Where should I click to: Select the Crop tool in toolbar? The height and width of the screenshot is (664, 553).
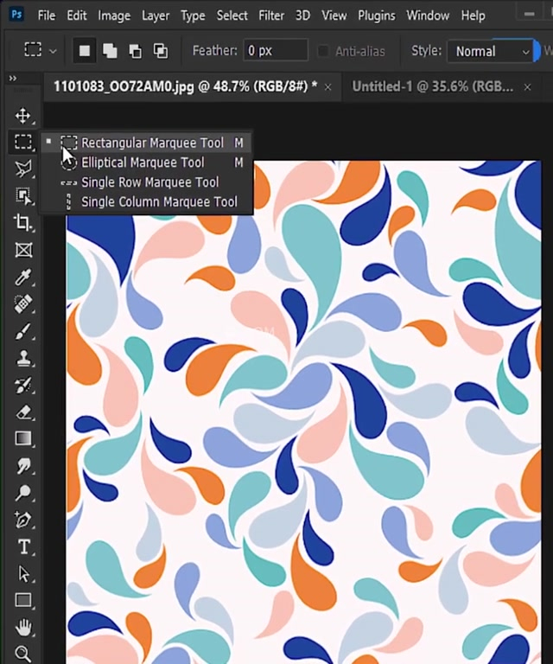tap(23, 223)
